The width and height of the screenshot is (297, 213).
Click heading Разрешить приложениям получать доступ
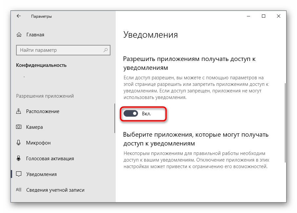(189, 63)
